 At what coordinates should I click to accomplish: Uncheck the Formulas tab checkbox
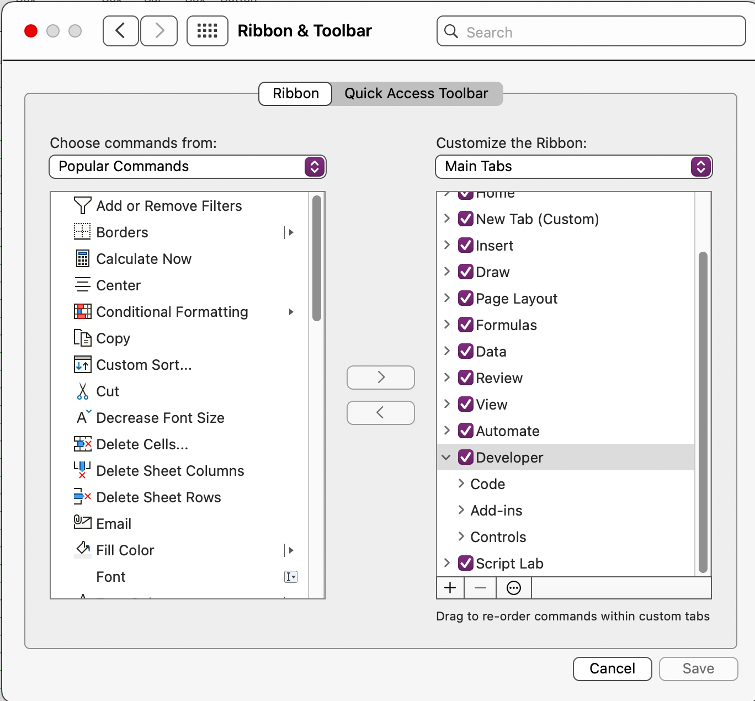point(466,325)
